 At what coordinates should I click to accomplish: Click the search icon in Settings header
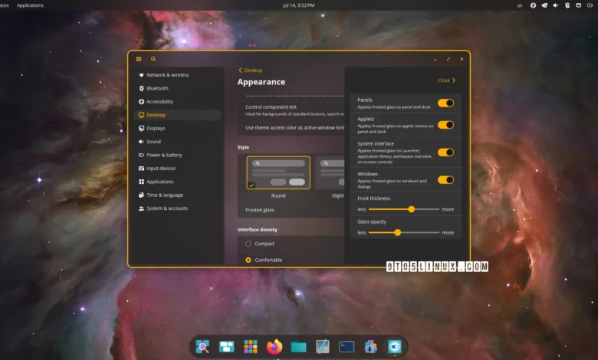point(153,59)
